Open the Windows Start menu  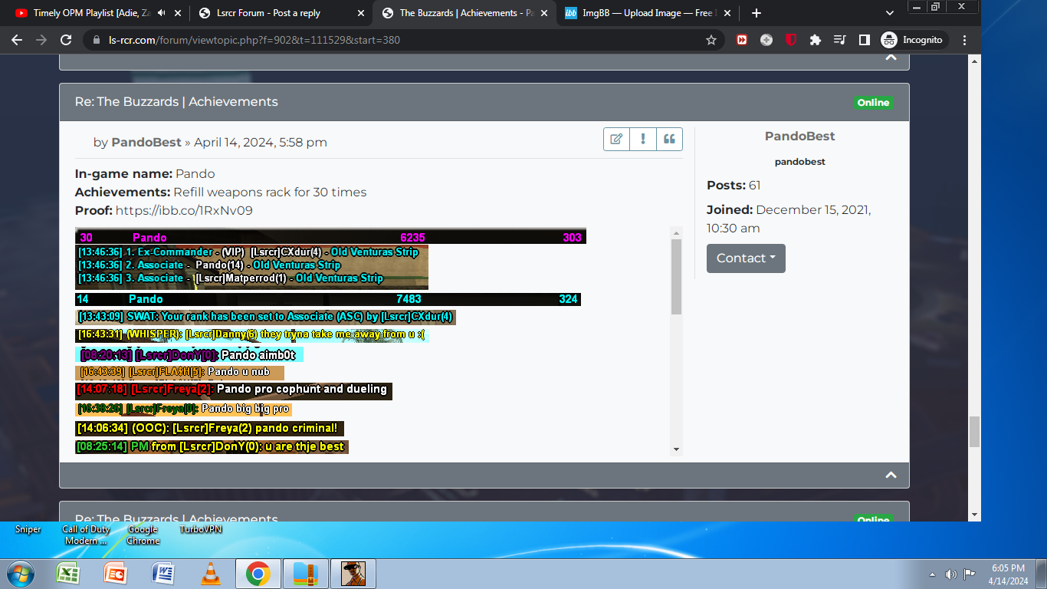click(x=20, y=574)
